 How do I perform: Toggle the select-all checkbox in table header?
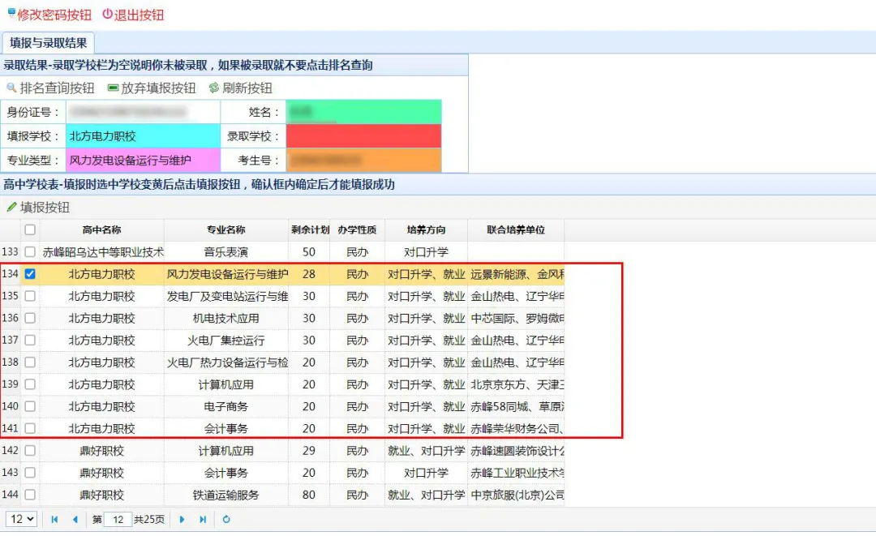(x=30, y=229)
